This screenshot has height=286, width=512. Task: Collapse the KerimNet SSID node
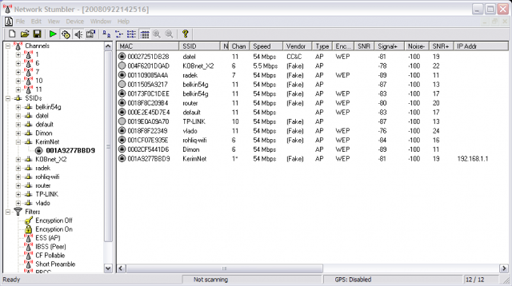[x=18, y=142]
